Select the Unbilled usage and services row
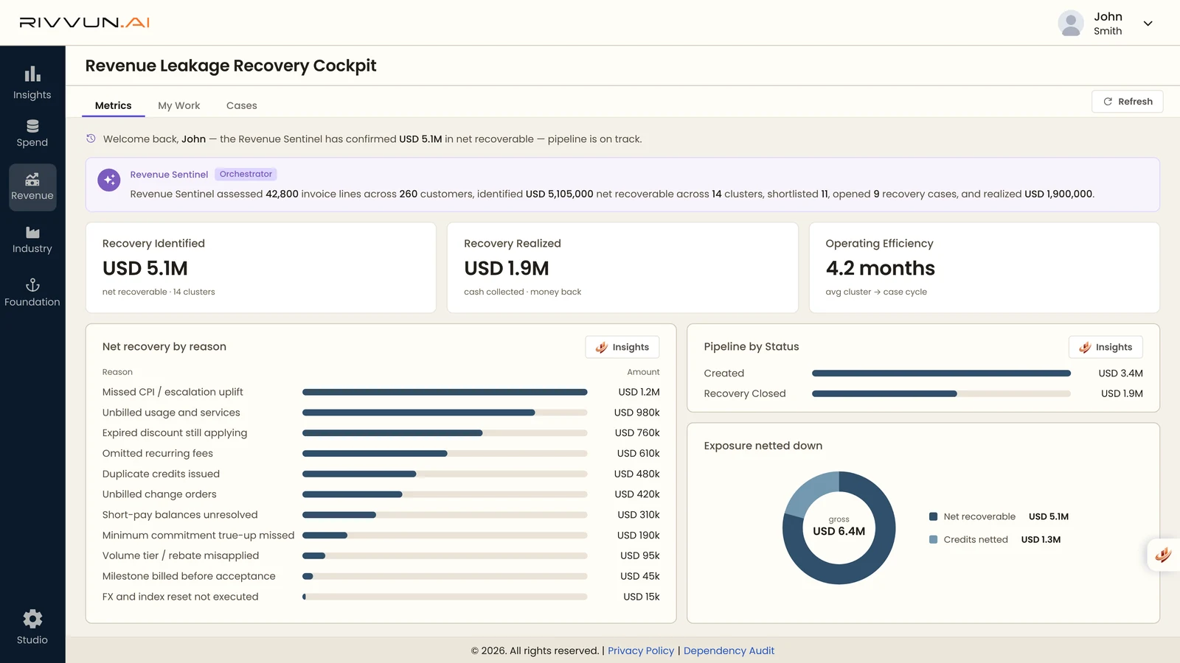This screenshot has height=663, width=1180. 381,413
